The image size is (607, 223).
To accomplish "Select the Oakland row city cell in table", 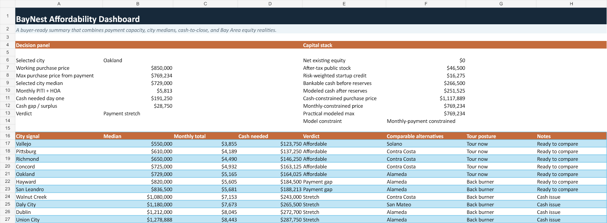I will tap(59, 174).
